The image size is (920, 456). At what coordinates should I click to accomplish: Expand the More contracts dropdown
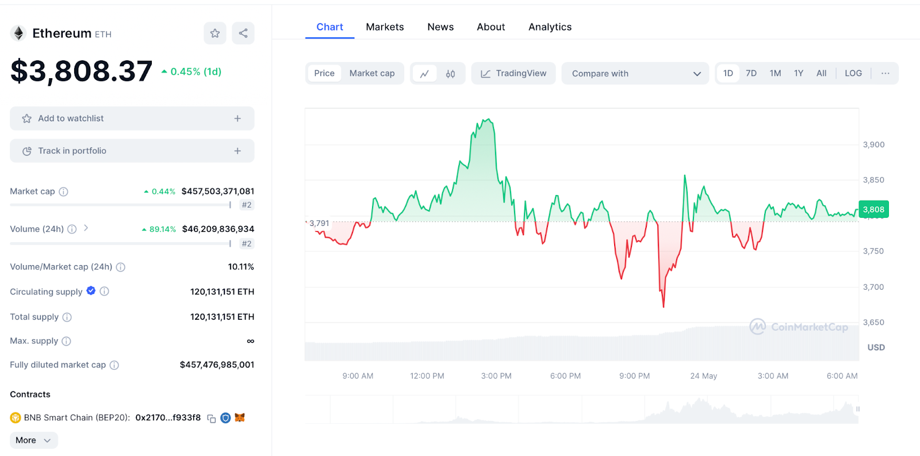(34, 440)
